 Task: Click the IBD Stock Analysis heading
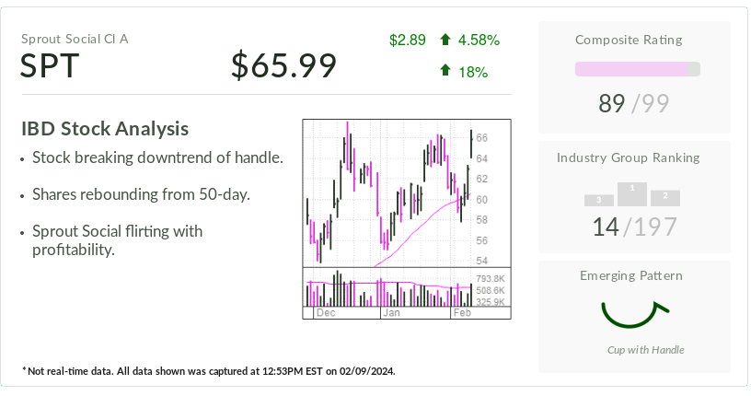tap(105, 129)
